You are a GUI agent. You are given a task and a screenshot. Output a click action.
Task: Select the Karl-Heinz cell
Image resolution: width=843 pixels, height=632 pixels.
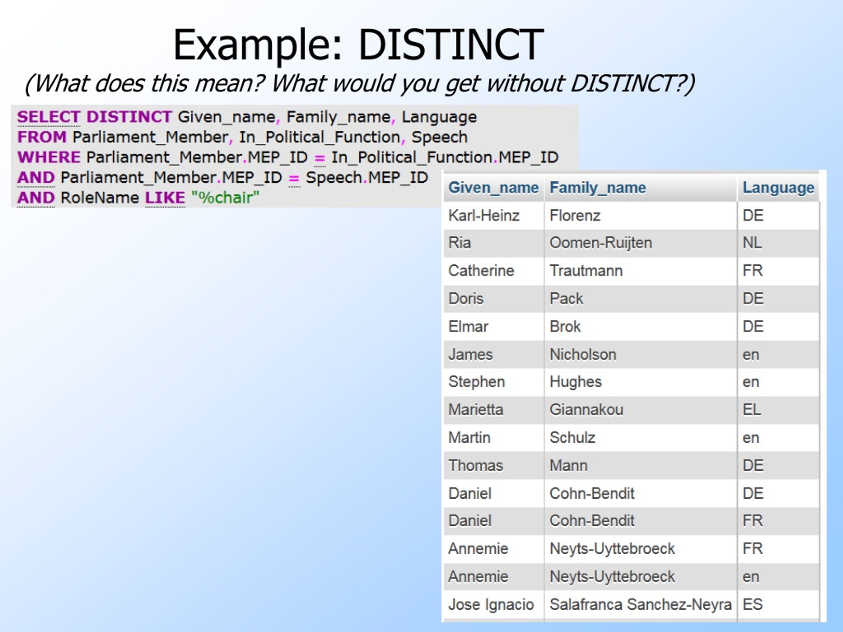(494, 216)
